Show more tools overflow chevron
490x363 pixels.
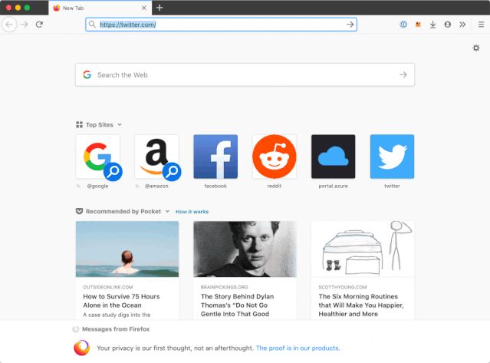pos(462,25)
